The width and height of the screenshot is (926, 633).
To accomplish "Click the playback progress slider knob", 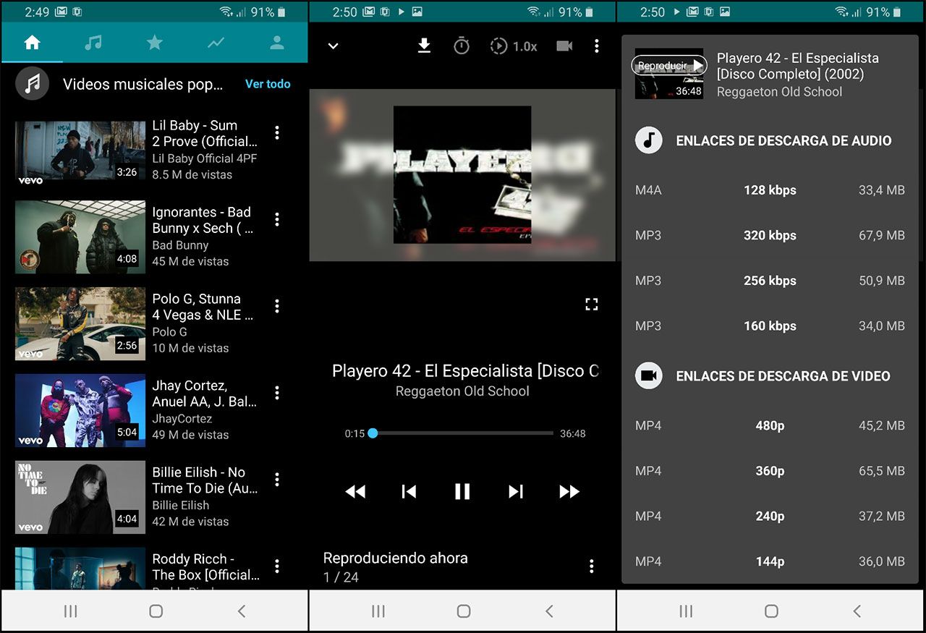I will (373, 433).
